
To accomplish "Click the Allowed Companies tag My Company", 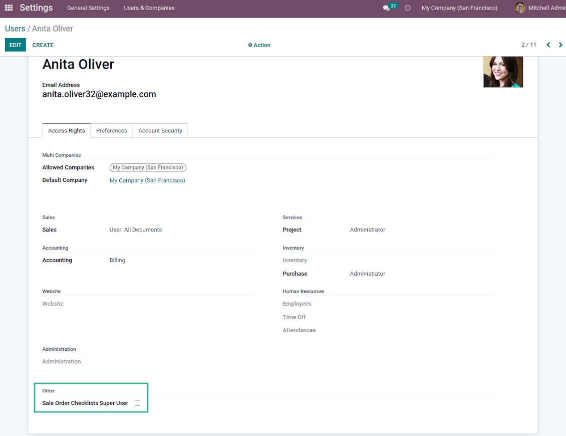I will click(x=148, y=167).
